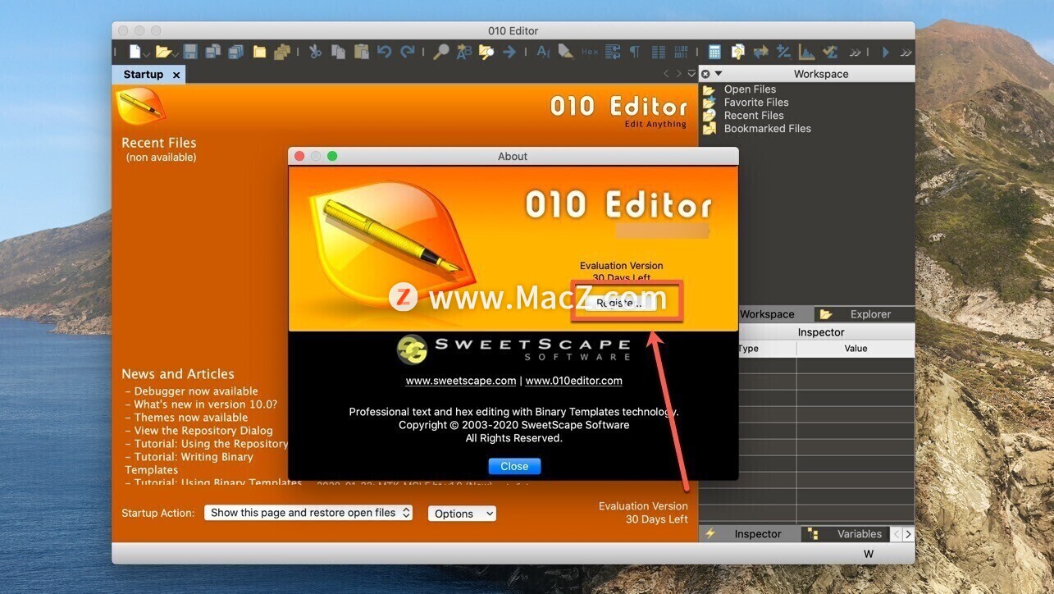Click the Undo arrow icon
1054x594 pixels.
tap(384, 52)
